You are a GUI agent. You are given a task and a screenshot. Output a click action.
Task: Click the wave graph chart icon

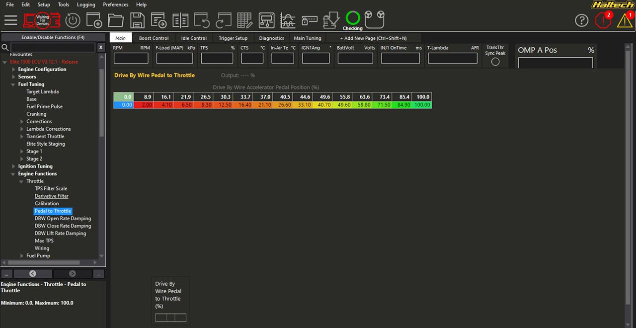[288, 20]
